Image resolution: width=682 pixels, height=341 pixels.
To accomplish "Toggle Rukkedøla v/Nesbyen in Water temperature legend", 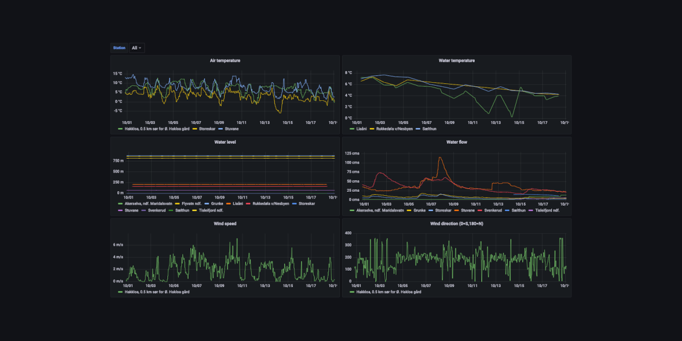I will pyautogui.click(x=394, y=129).
